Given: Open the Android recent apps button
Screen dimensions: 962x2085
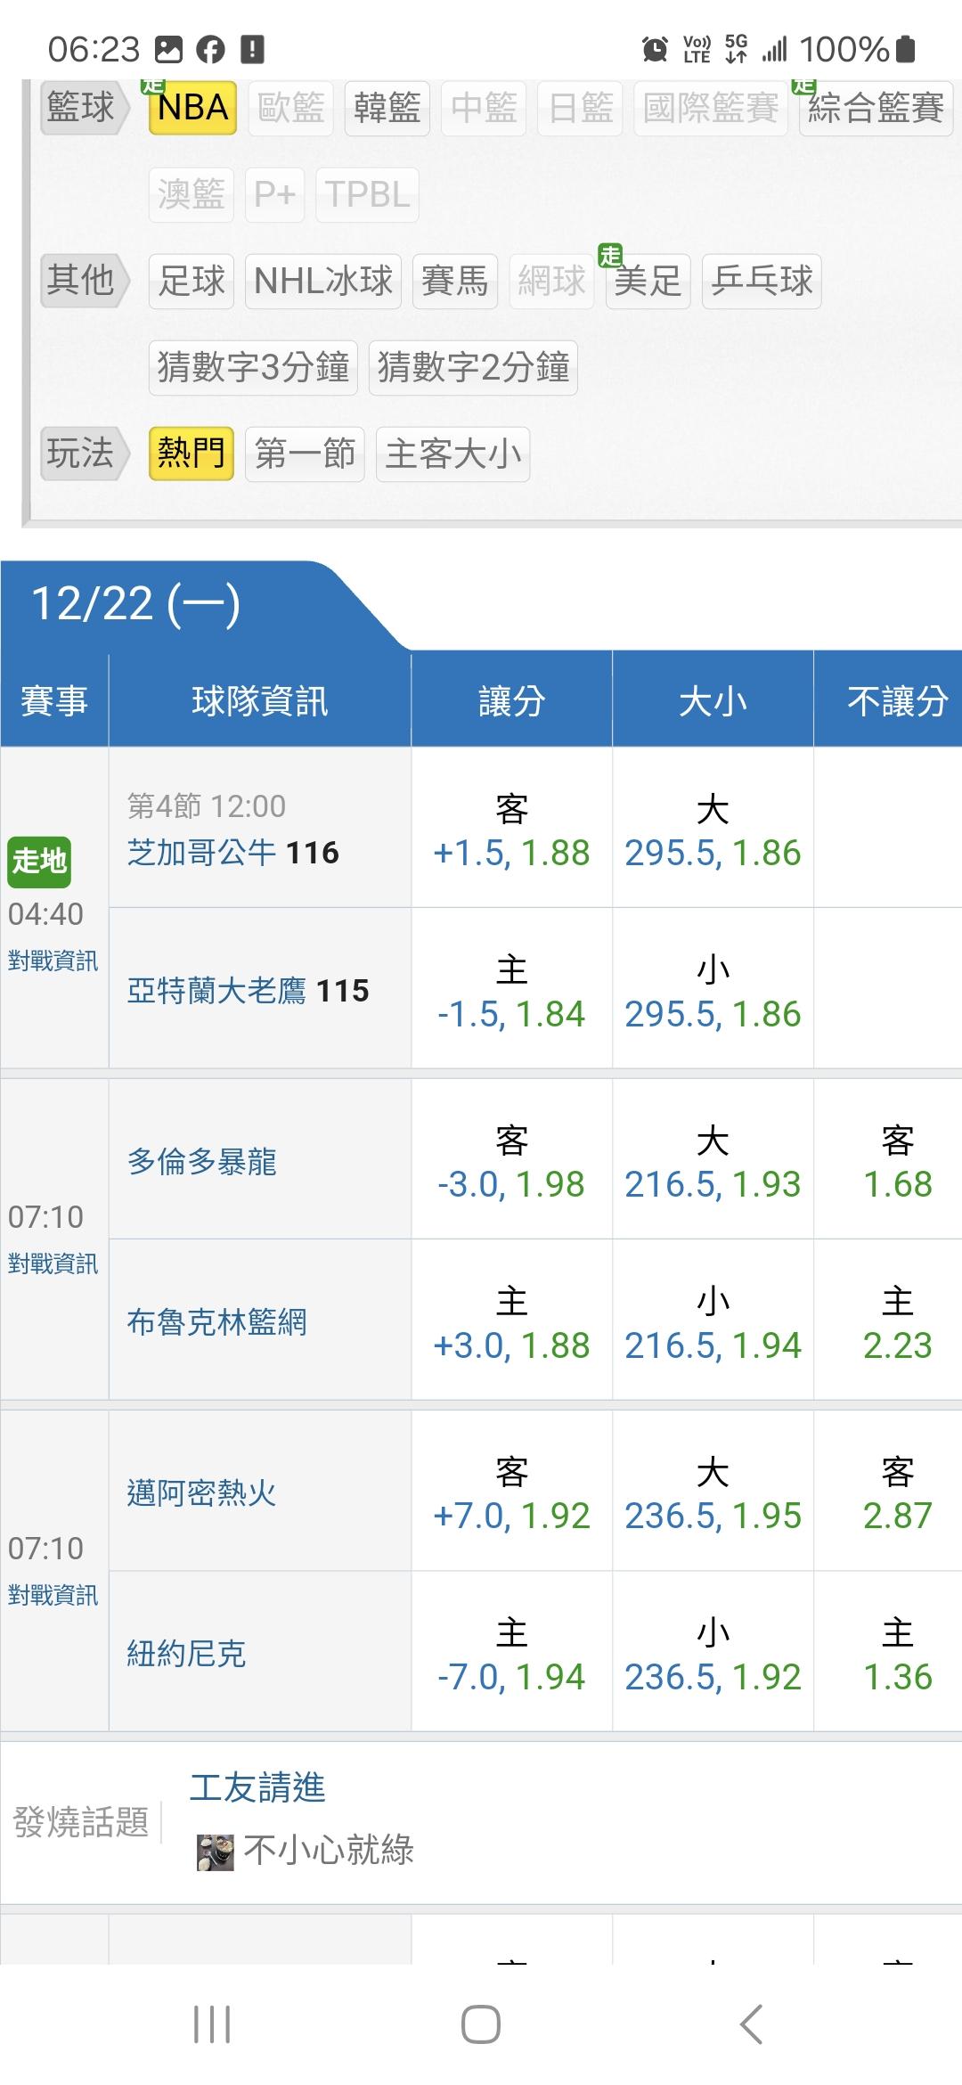Looking at the screenshot, I should (x=212, y=2024).
